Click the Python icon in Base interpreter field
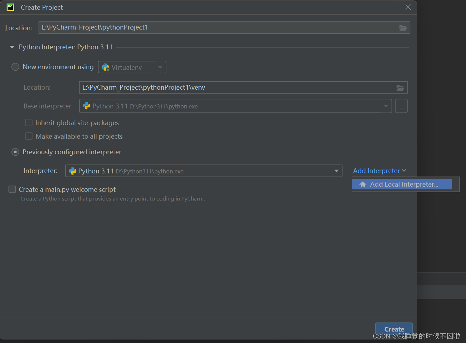The image size is (466, 343). click(87, 106)
